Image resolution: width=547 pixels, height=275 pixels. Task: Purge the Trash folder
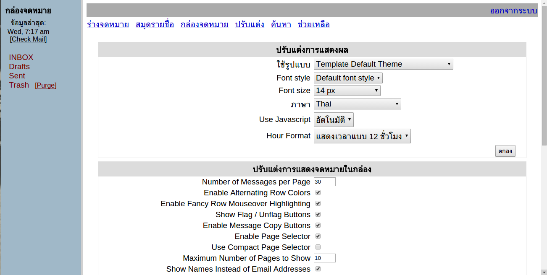click(46, 86)
